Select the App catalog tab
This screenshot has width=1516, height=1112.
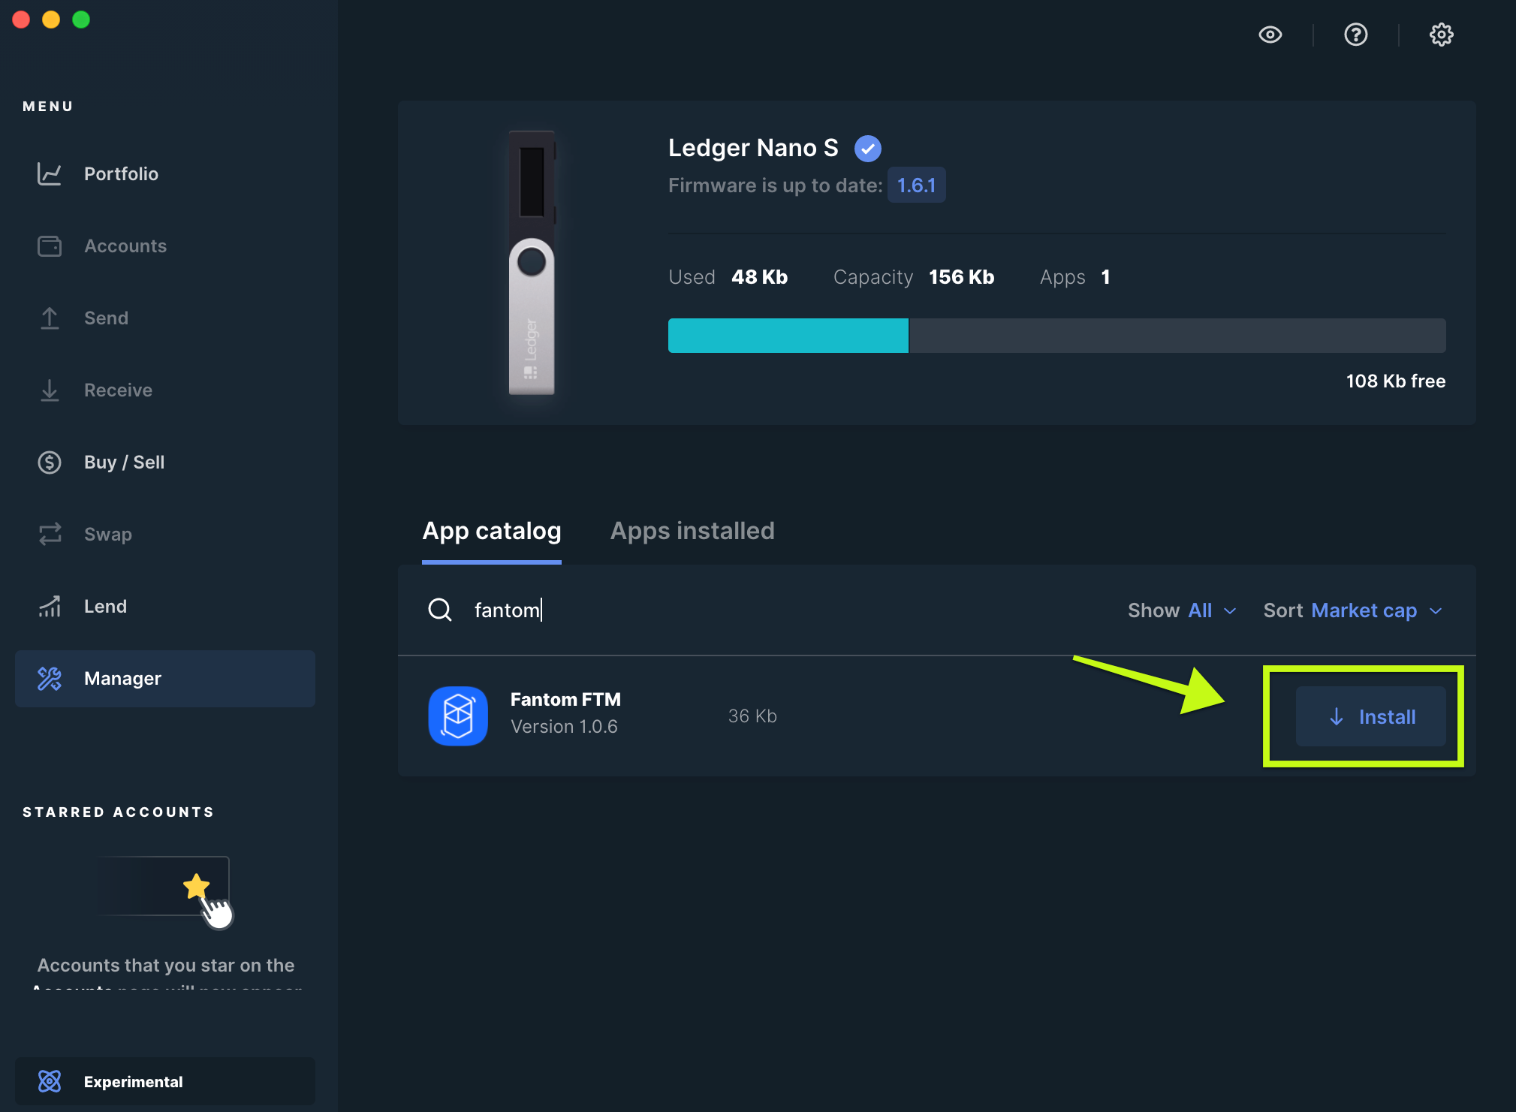coord(492,531)
